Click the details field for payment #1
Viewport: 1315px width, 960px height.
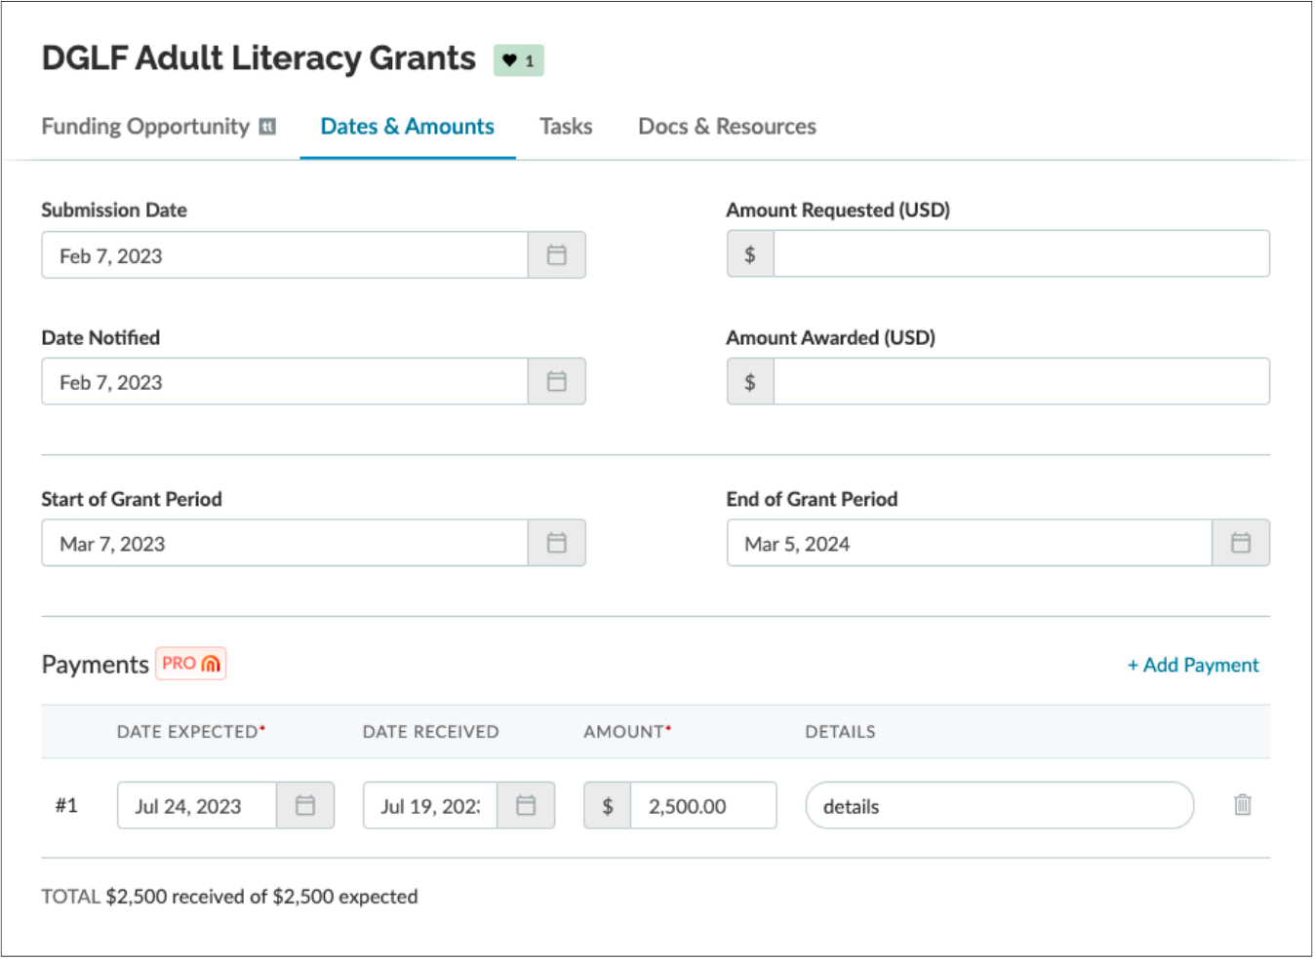[x=995, y=805]
